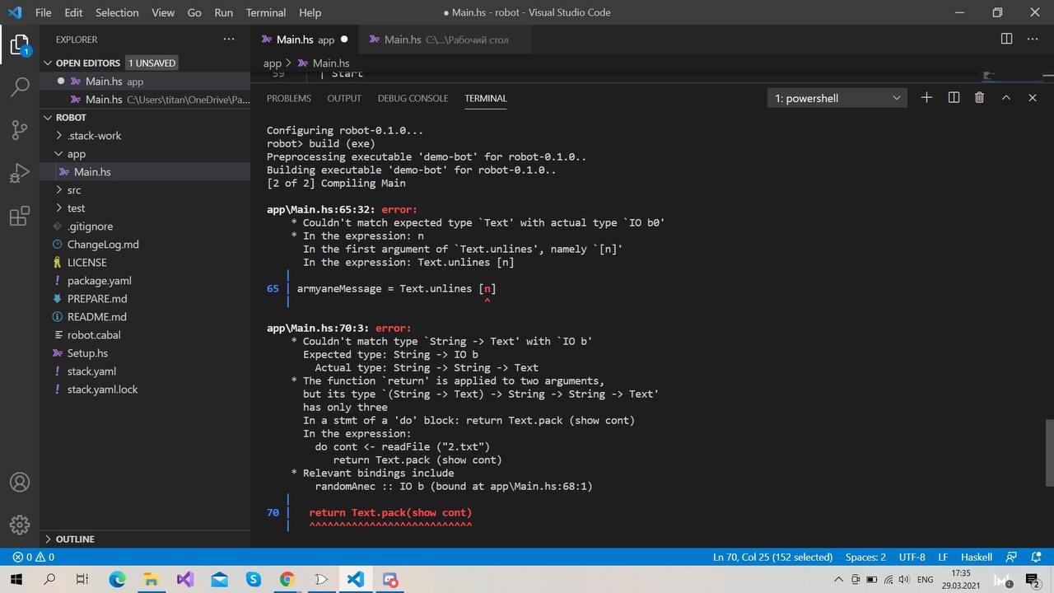This screenshot has height=593, width=1054.
Task: Open the View menu
Action: tap(163, 12)
